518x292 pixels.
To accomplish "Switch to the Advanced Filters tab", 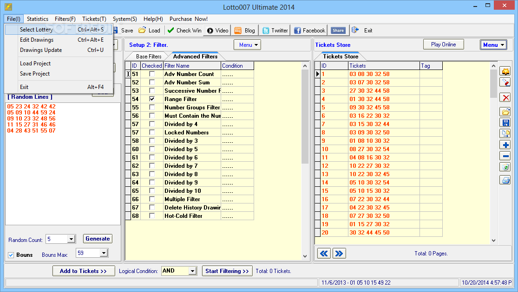I will pos(195,57).
